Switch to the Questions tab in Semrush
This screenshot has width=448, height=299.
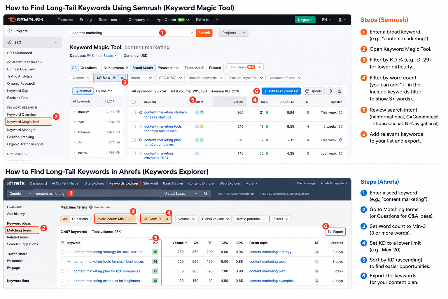point(88,68)
